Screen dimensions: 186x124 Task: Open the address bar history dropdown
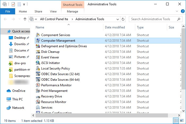tap(117, 19)
